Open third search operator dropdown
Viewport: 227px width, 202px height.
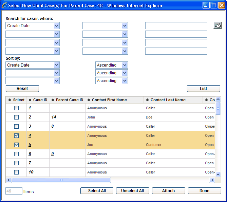(105, 42)
